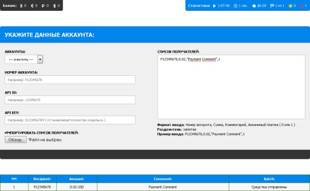Click the 0.02 USD table cell
Screen dimensions: 310x191
pos(76,187)
